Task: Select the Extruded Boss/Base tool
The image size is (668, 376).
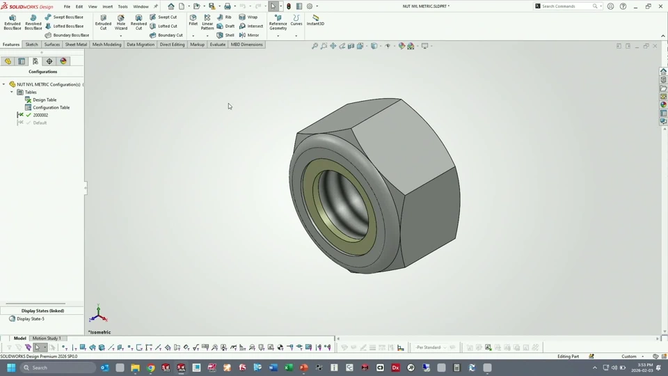Action: pyautogui.click(x=13, y=22)
